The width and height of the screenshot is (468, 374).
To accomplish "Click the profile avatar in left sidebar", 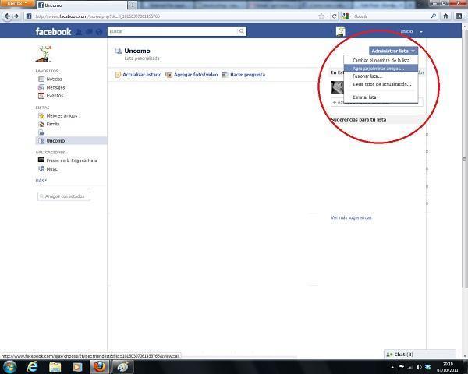I will coord(44,54).
